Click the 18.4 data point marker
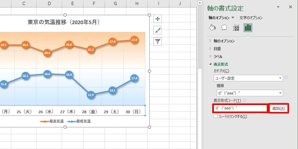Image resolution: width=298 pixels, height=149 pixels. click(69, 75)
